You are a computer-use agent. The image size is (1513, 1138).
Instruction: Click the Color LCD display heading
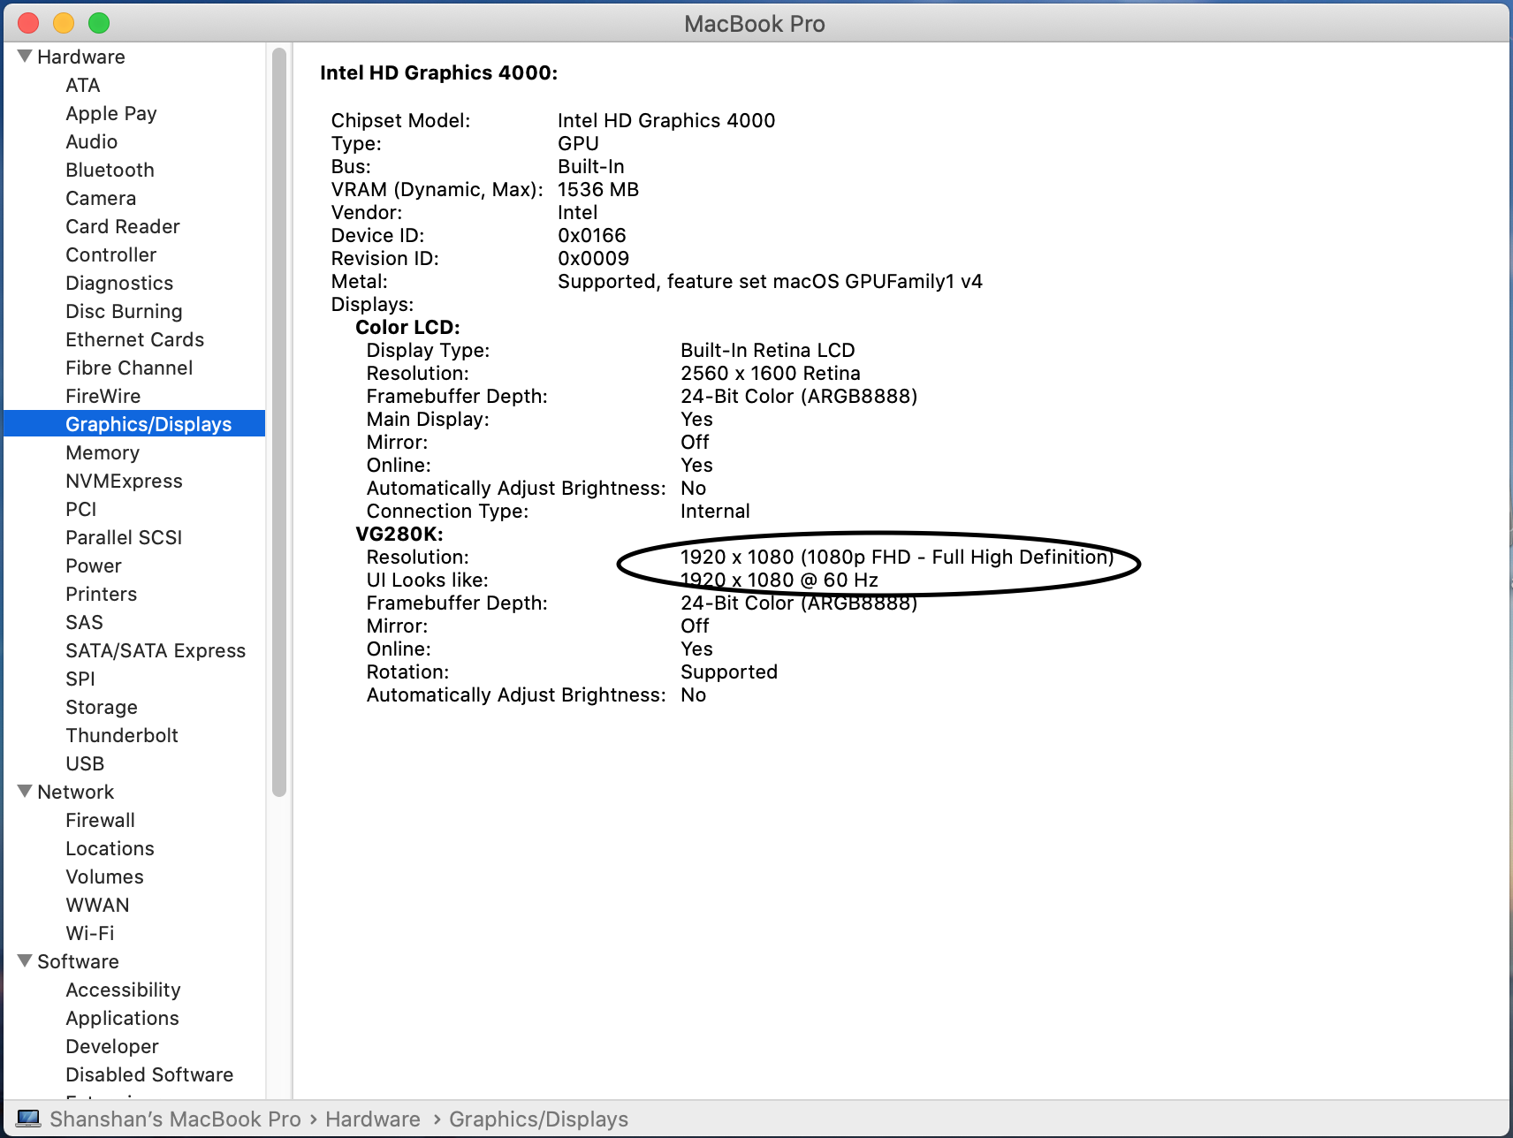[x=408, y=327]
